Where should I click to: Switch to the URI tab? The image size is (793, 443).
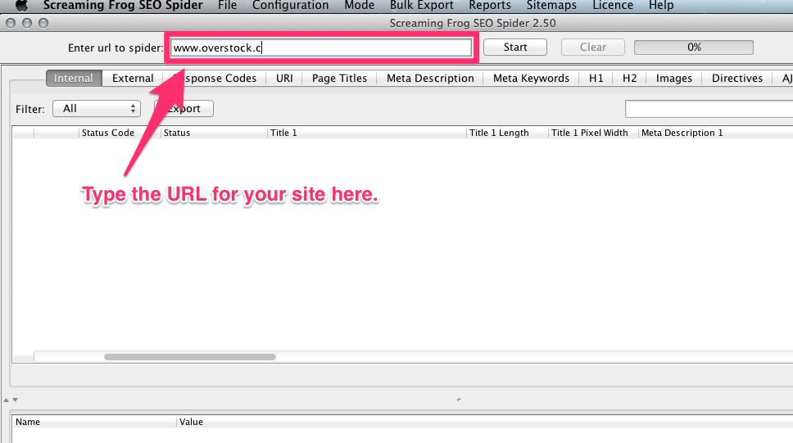[x=284, y=78]
